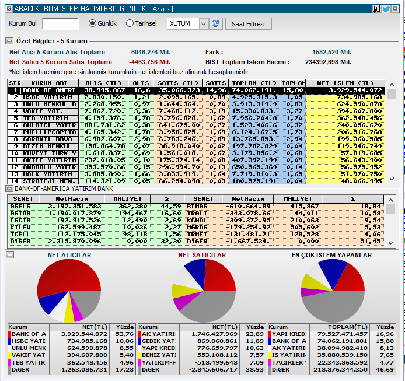Sort by the NET ISLEM (TL) column header

[345, 83]
